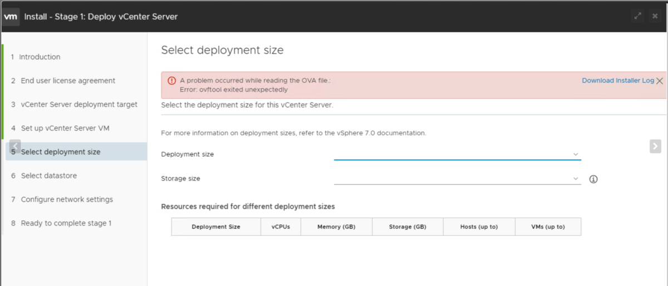
Task: Download Installer Log link
Action: click(x=618, y=81)
